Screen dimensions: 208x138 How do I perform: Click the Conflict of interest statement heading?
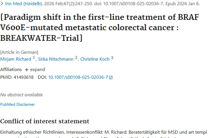45,121
